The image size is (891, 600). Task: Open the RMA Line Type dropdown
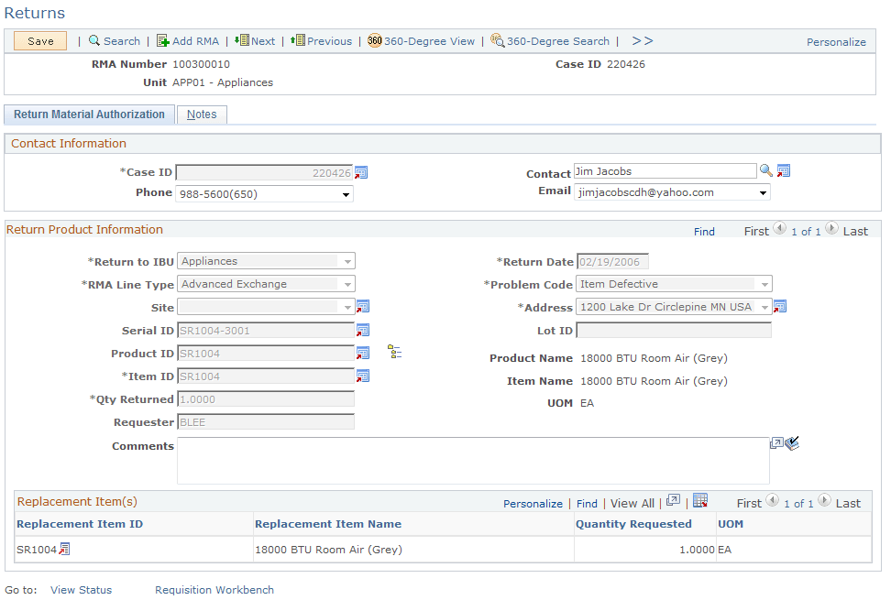(347, 284)
